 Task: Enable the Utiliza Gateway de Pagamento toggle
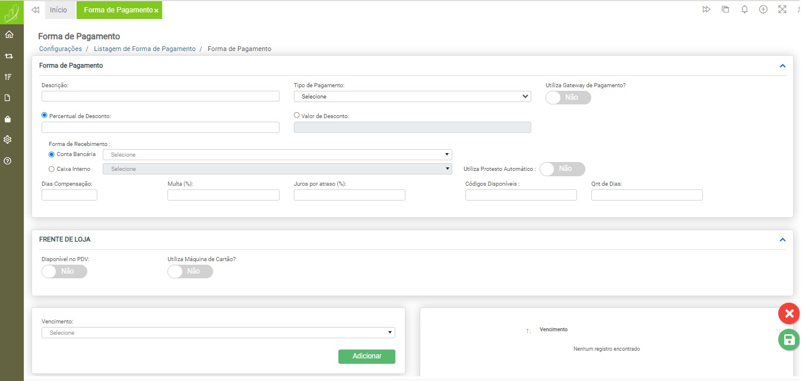coord(568,97)
